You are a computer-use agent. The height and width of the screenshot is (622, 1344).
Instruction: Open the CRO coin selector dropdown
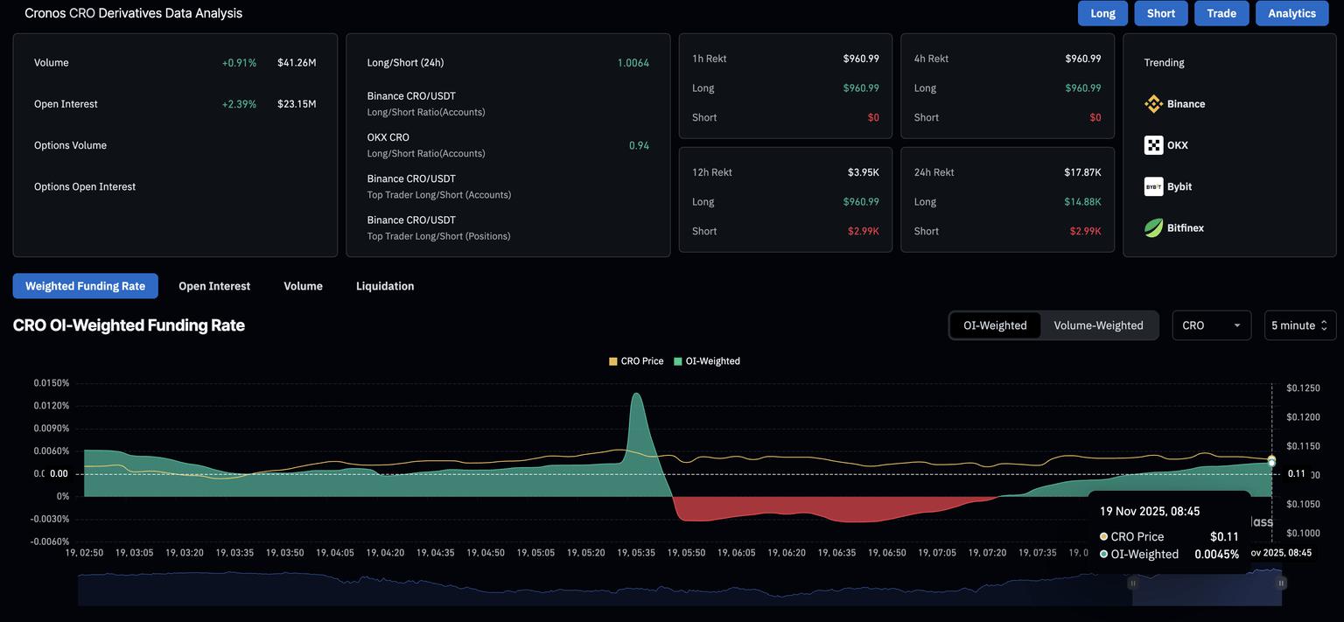click(x=1211, y=325)
